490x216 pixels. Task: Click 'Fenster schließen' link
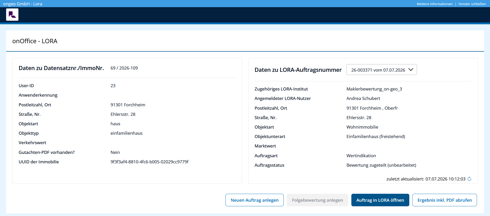coord(472,4)
